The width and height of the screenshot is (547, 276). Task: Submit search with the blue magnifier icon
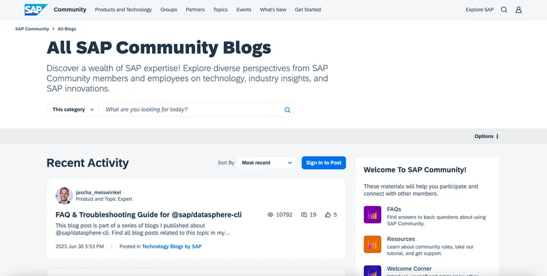pyautogui.click(x=287, y=109)
